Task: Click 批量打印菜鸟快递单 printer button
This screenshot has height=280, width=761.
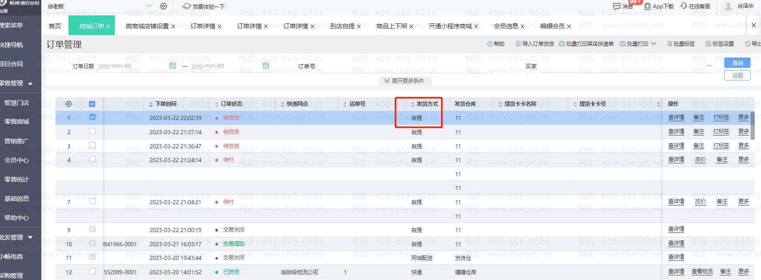Action: point(586,44)
